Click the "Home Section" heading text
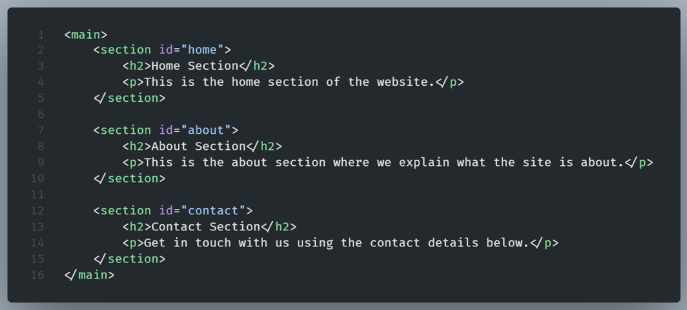687x310 pixels. (193, 66)
